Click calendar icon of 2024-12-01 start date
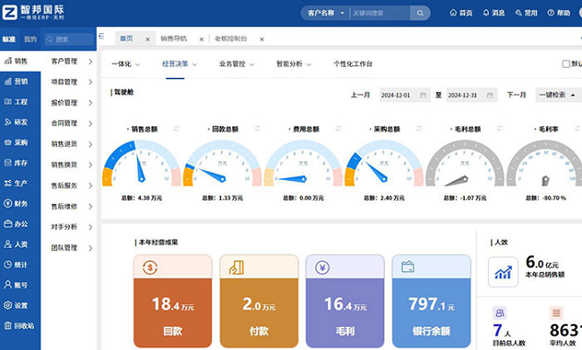The height and width of the screenshot is (350, 582). pyautogui.click(x=423, y=96)
